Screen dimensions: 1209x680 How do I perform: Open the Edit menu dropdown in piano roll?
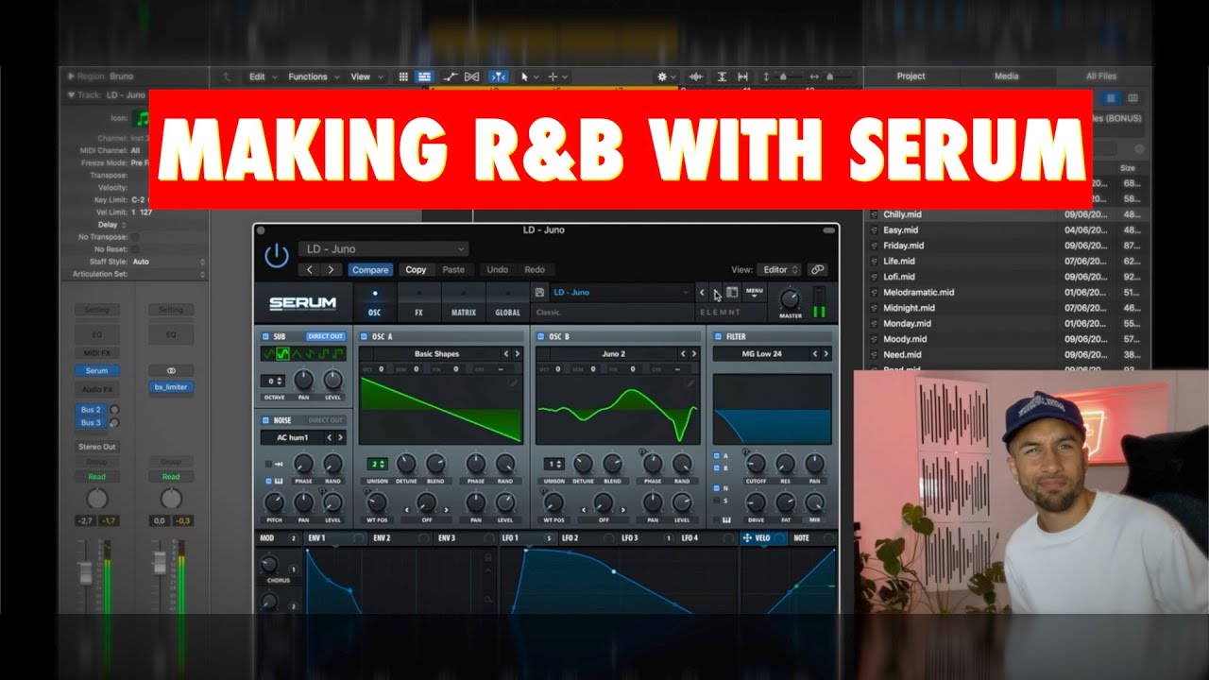pos(263,76)
